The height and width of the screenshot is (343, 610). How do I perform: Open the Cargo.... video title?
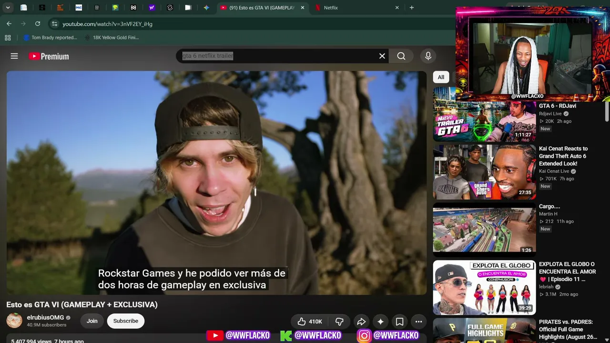pos(549,206)
